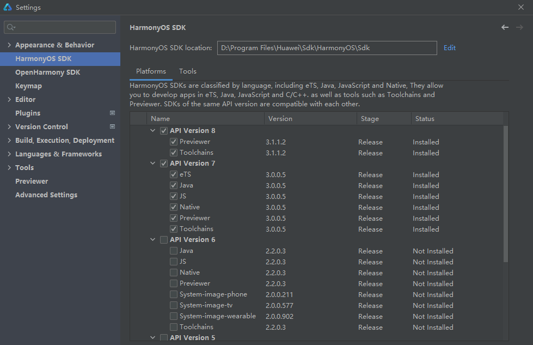Image resolution: width=533 pixels, height=345 pixels.
Task: Toggle the API Version 8 checkbox
Action: [164, 131]
